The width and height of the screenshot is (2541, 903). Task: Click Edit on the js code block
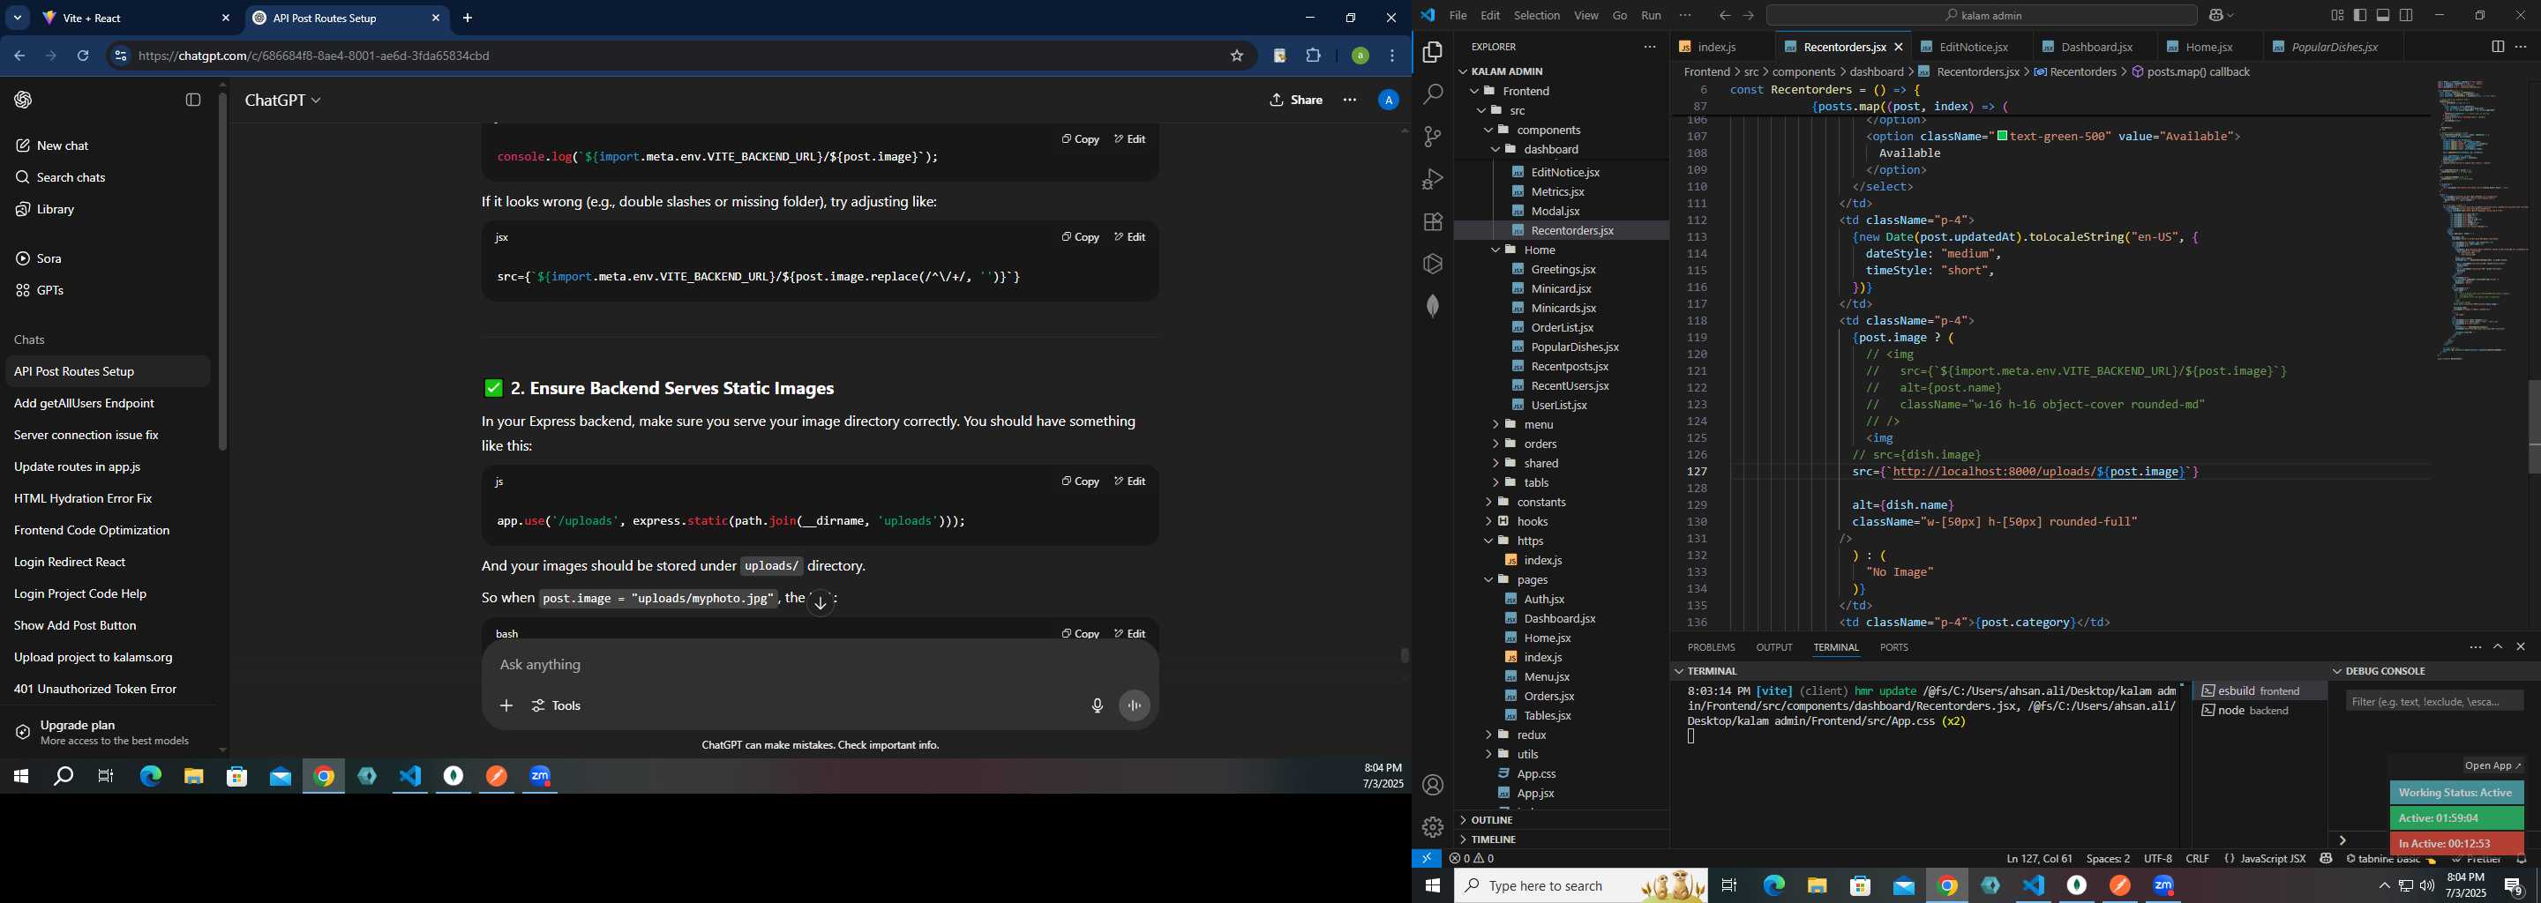pyautogui.click(x=1129, y=481)
